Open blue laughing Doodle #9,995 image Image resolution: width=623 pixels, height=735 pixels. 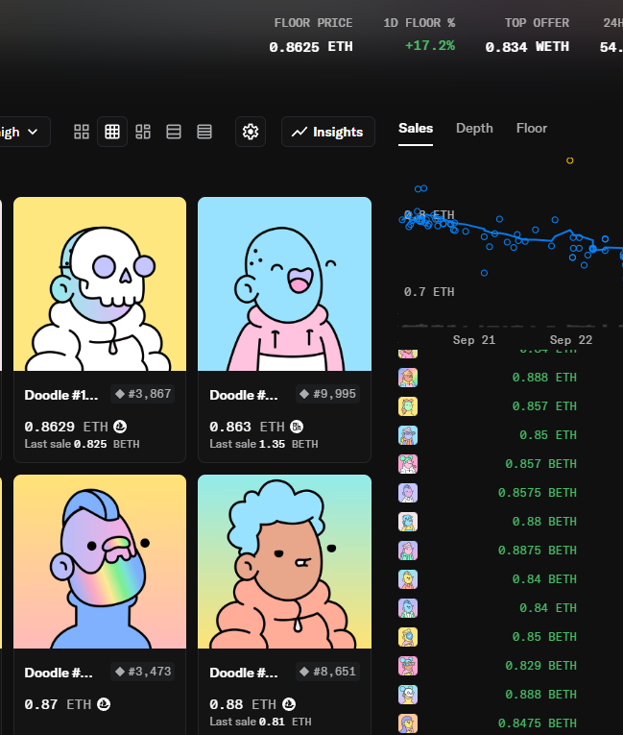coord(285,284)
